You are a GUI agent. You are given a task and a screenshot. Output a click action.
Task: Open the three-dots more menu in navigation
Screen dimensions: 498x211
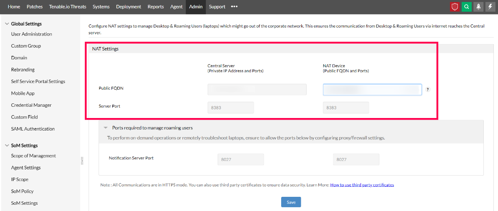click(234, 7)
